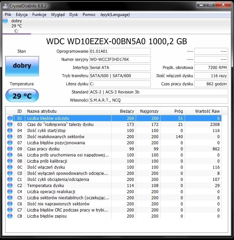Open the Język(Language) menu
The image size is (234, 240).
pyautogui.click(x=115, y=15)
